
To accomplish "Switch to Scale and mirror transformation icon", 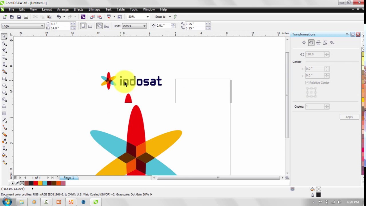I will [318, 43].
